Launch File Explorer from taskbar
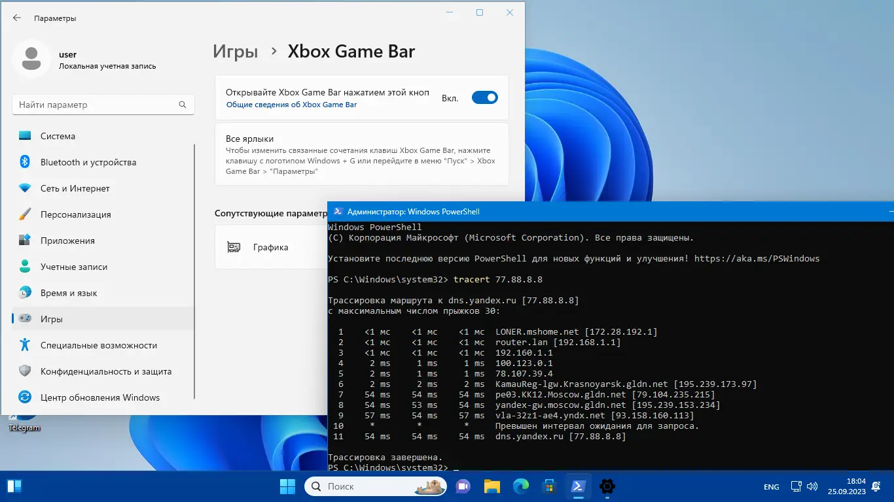The width and height of the screenshot is (894, 502). [x=492, y=486]
